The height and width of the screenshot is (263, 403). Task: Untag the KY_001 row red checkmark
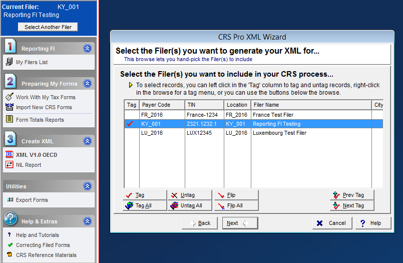[x=130, y=124]
